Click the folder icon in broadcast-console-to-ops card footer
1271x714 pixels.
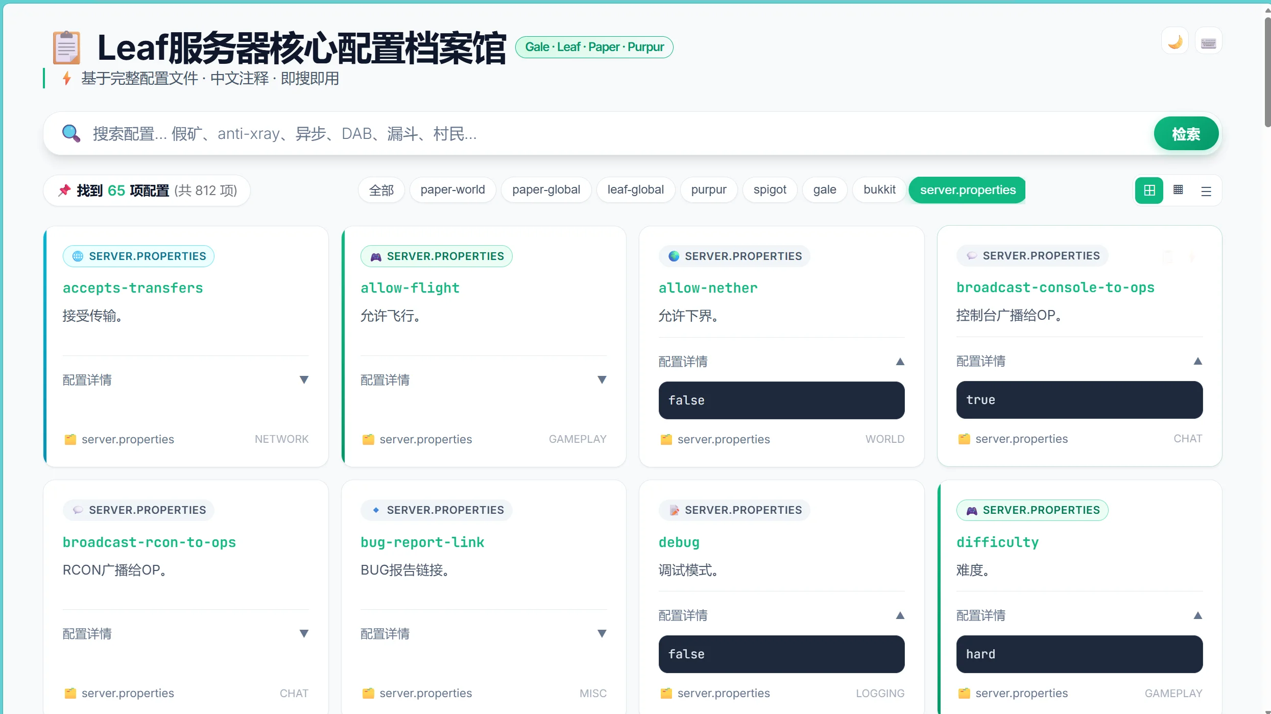(x=964, y=439)
